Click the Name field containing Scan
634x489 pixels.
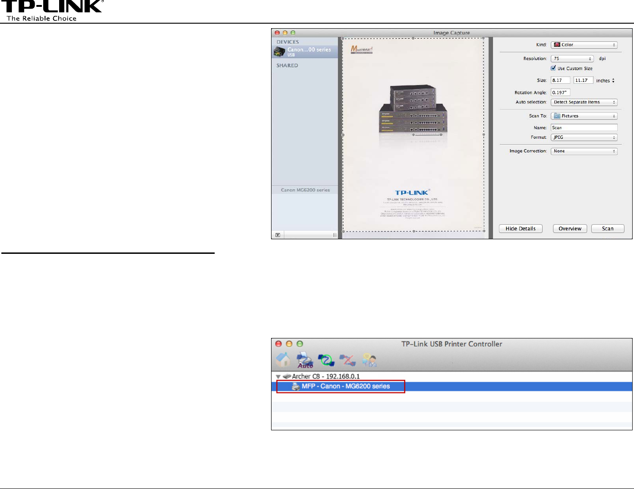point(584,128)
